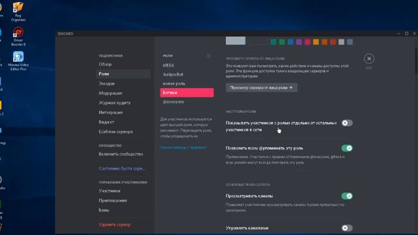Image resolution: width=418 pixels, height=235 pixels.
Task: Go to the Эмодзи settings section
Action: tap(123, 84)
